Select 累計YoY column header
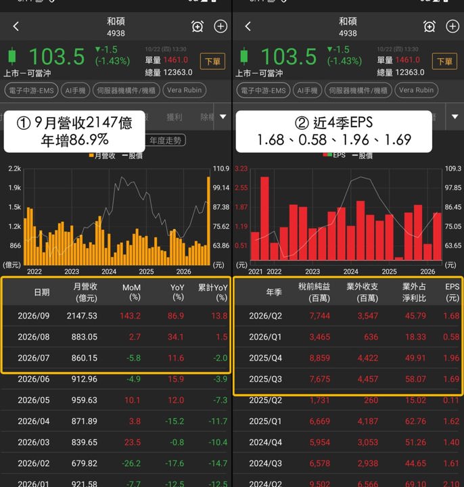 click(213, 292)
